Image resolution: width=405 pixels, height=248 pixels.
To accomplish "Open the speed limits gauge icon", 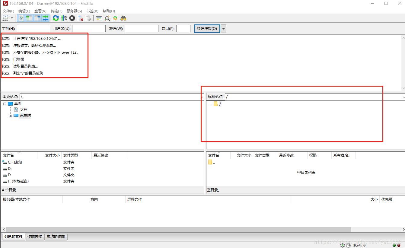I will 348,245.
